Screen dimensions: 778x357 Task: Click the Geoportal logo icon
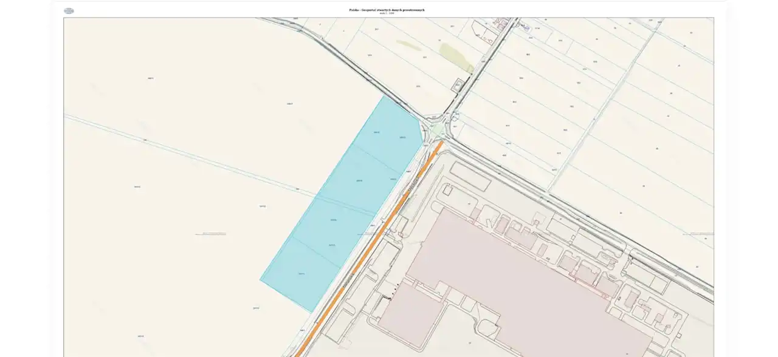tap(69, 11)
